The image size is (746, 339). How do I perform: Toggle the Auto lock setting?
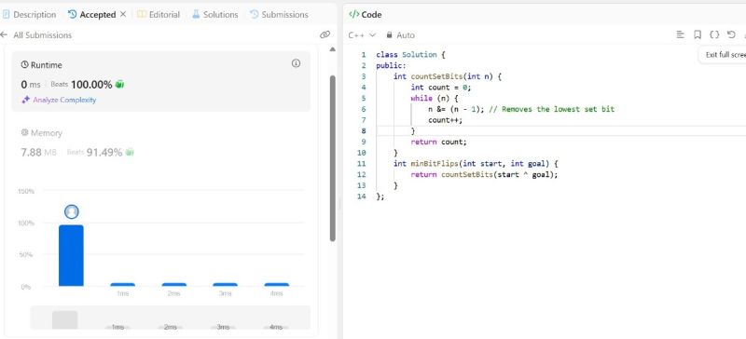pyautogui.click(x=400, y=35)
